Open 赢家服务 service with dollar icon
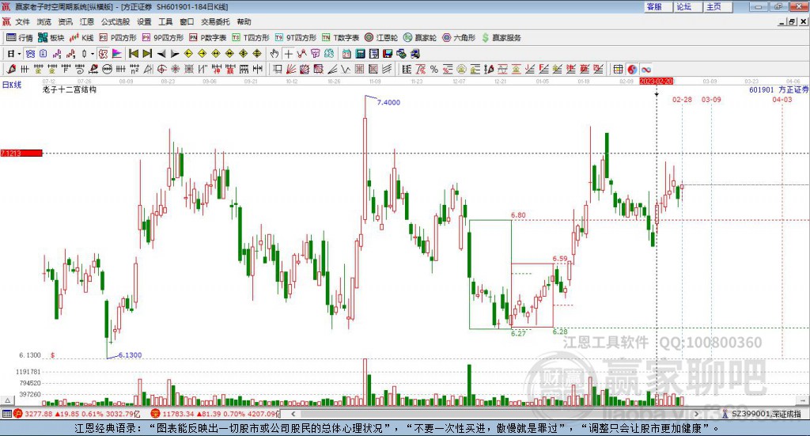This screenshot has width=810, height=436. point(501,38)
